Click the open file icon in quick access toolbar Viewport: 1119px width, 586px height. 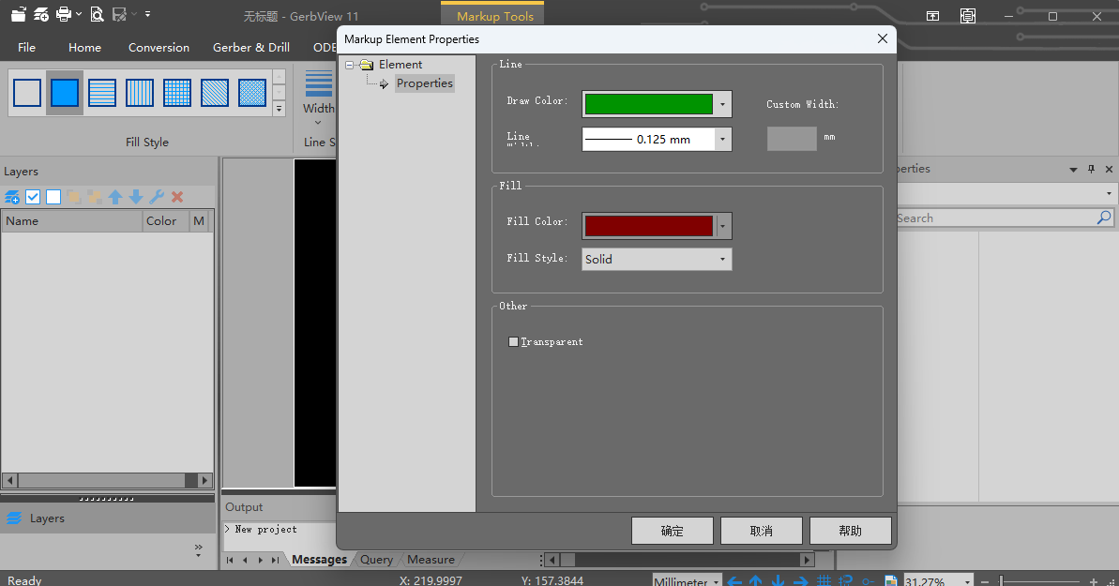point(18,15)
